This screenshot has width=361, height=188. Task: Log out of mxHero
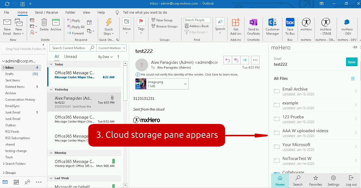(x=351, y=181)
